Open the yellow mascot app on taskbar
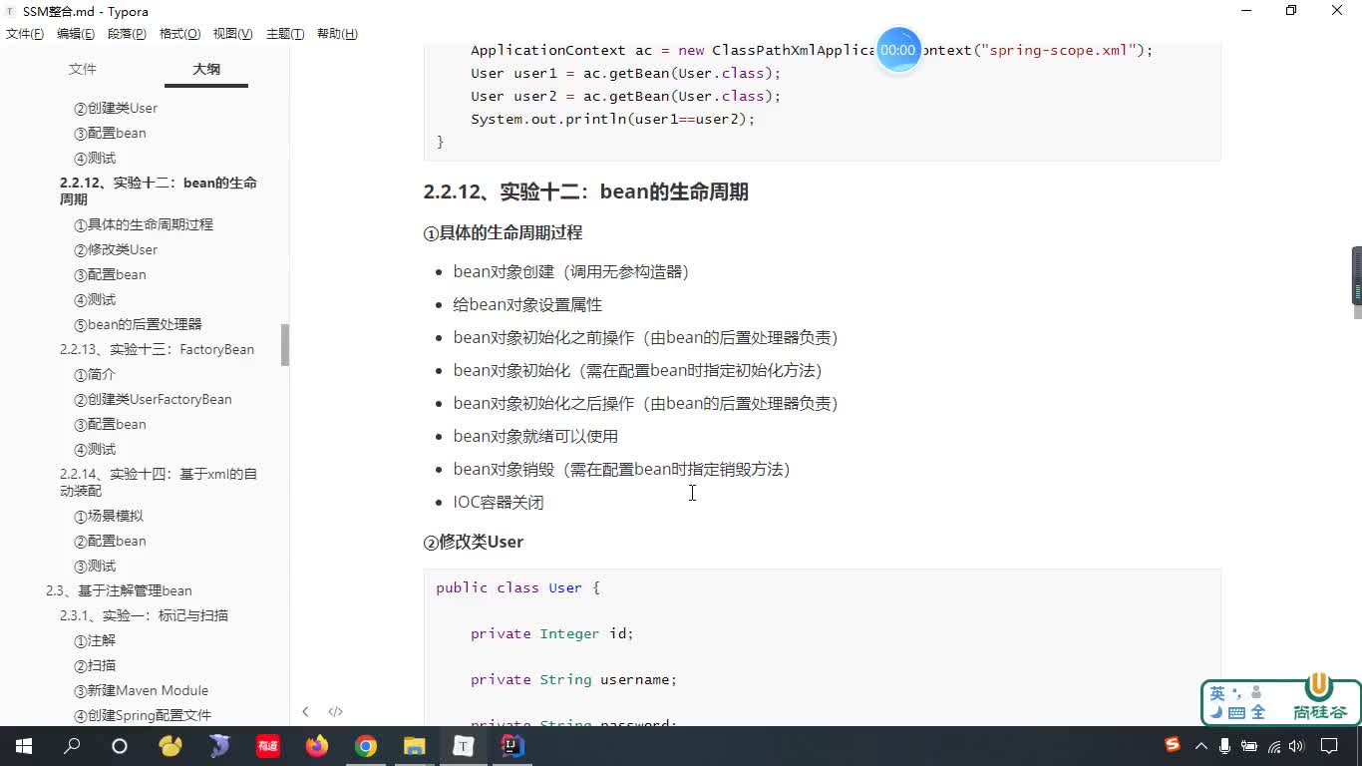This screenshot has height=766, width=1362. [x=170, y=746]
